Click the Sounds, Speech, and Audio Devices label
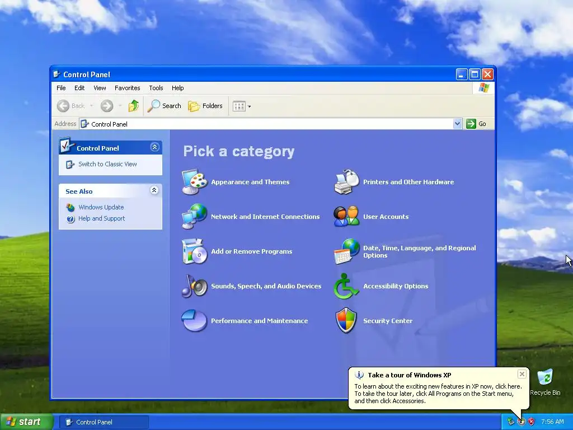This screenshot has height=430, width=573. (x=266, y=286)
